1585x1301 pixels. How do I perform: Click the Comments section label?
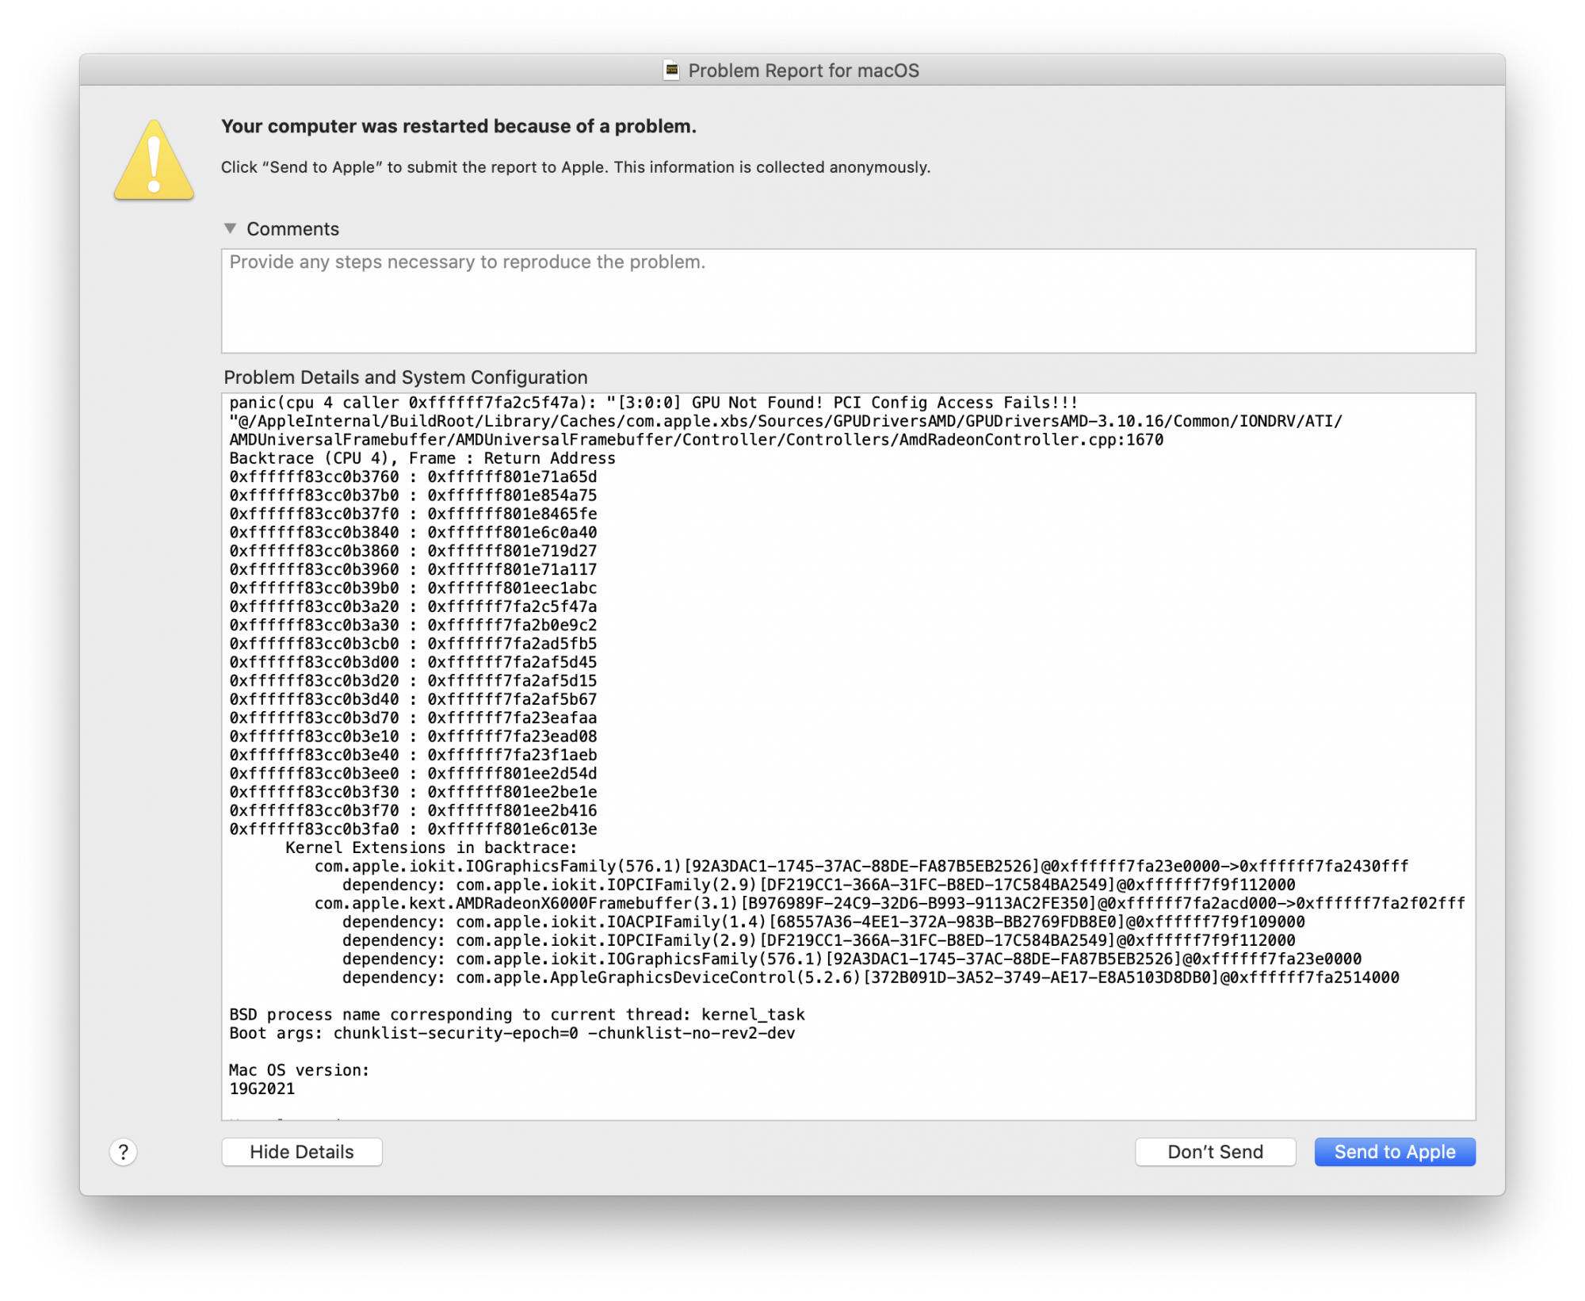(292, 229)
